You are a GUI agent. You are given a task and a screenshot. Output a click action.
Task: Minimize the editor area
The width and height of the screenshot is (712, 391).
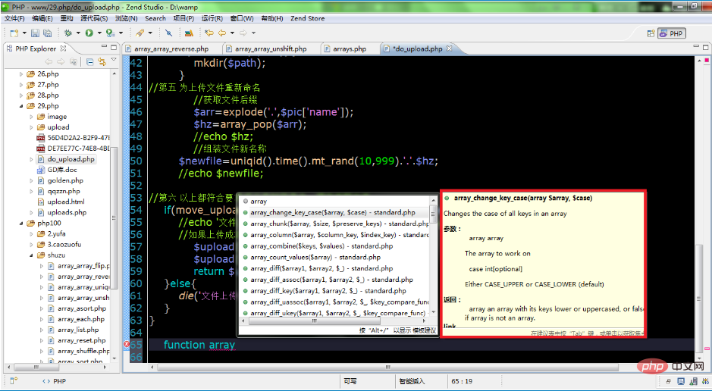(696, 46)
